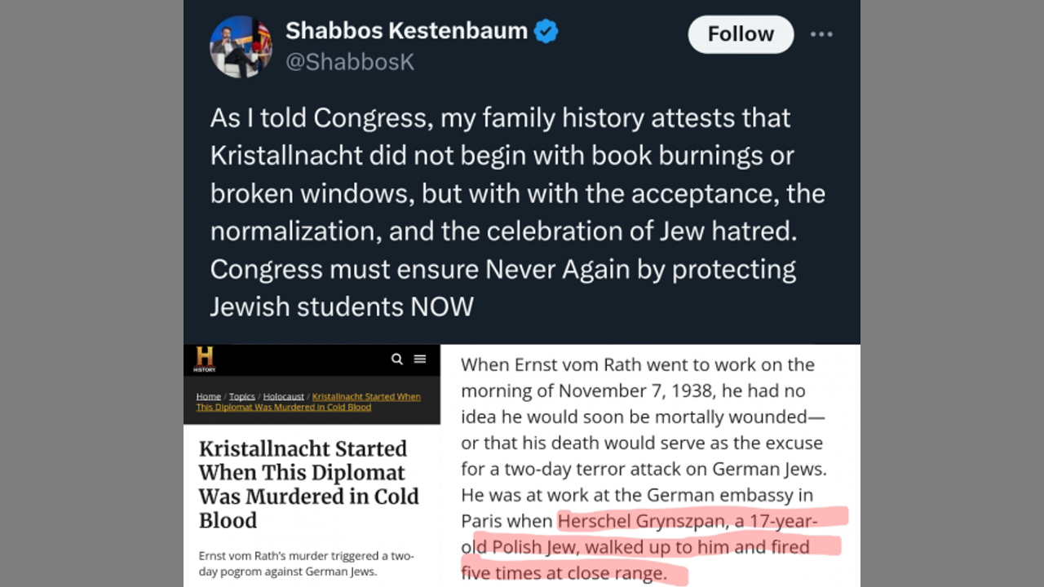Viewport: 1044px width, 587px height.
Task: Click the Follow button
Action: click(740, 34)
